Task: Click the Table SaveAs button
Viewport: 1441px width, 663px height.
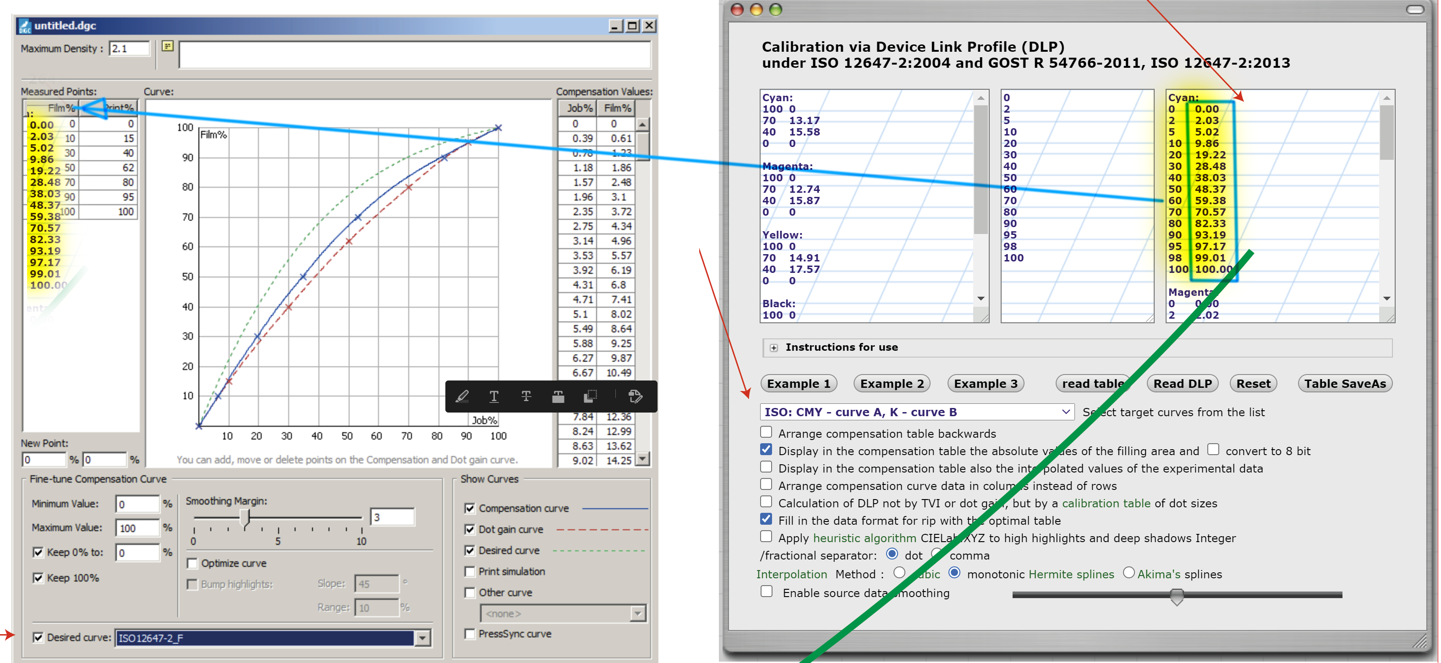Action: point(1344,384)
